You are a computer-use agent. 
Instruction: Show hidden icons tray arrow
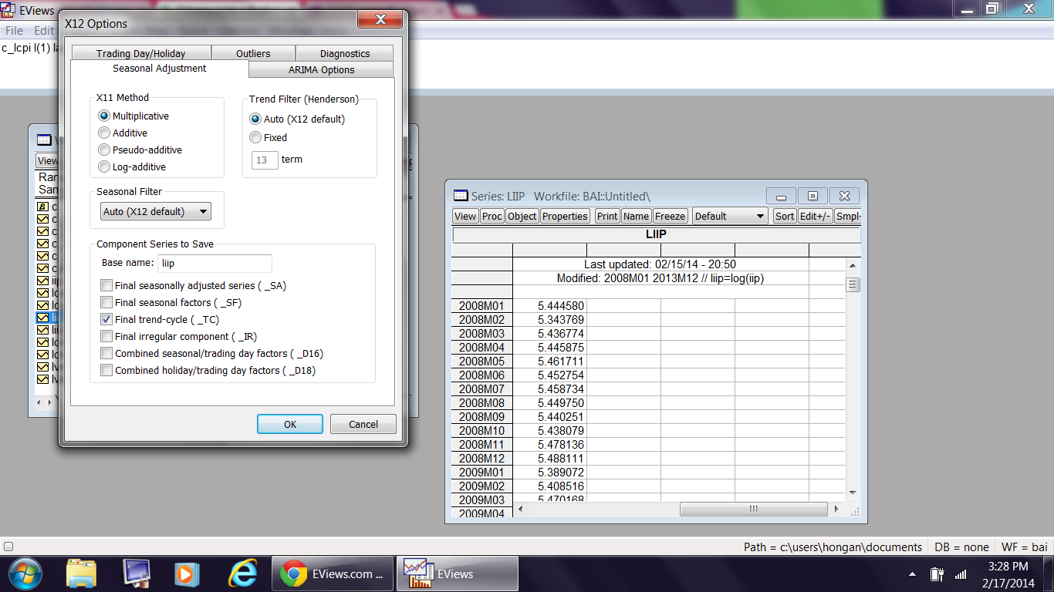point(913,574)
